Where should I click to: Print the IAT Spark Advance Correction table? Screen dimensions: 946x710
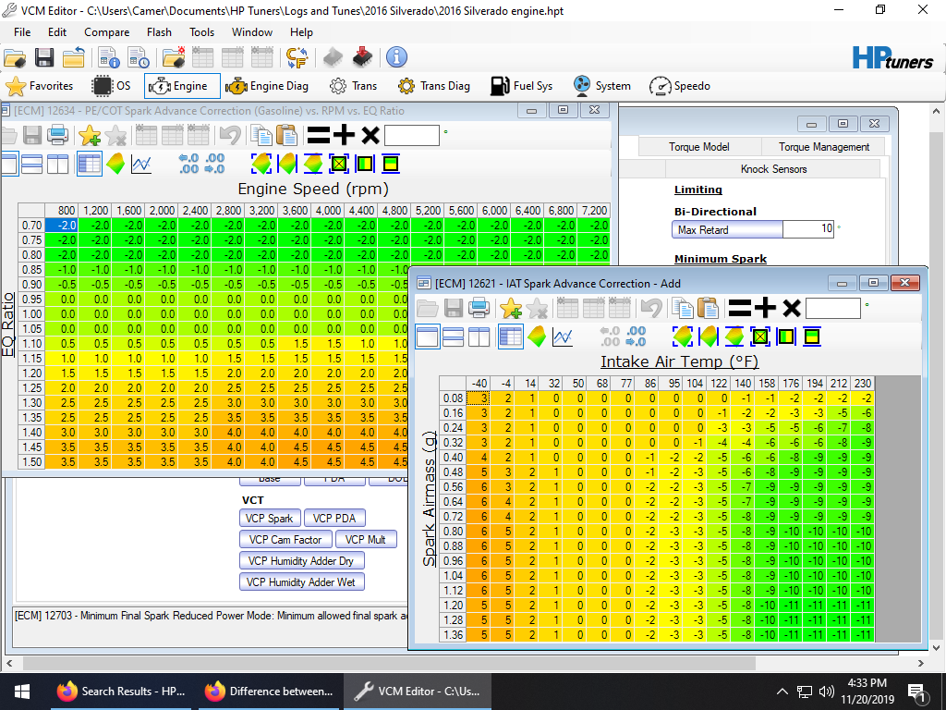(x=479, y=309)
